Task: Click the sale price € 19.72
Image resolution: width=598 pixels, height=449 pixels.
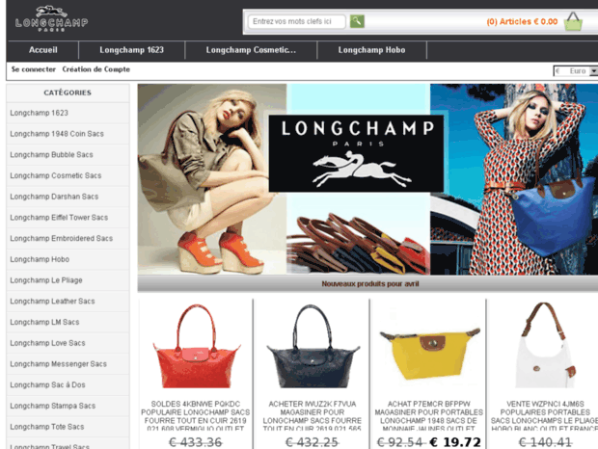Action: point(455,442)
